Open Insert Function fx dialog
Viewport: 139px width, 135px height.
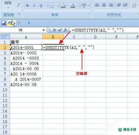pyautogui.click(x=65, y=30)
